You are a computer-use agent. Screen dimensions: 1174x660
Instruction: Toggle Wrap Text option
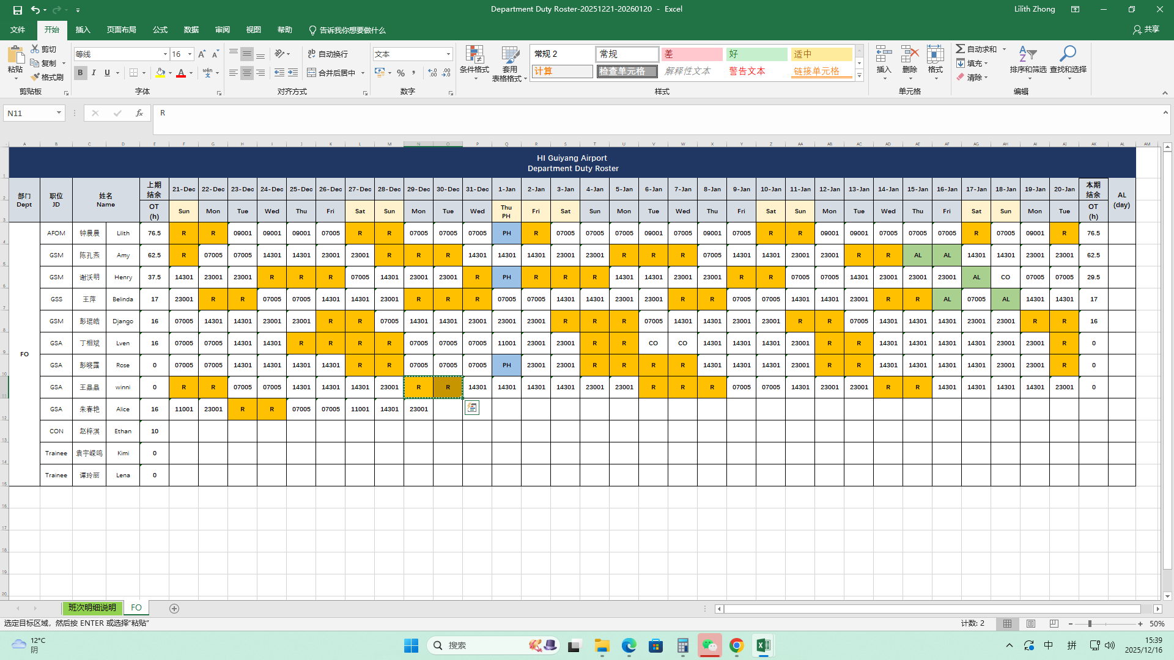(328, 54)
